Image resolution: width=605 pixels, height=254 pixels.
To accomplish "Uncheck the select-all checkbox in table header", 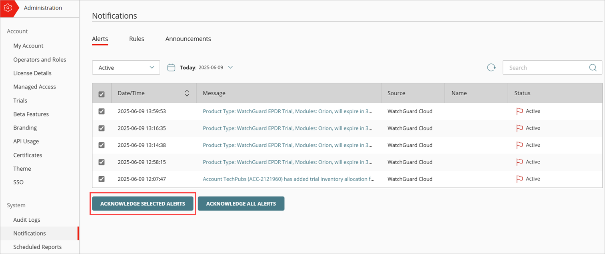I will [x=102, y=93].
